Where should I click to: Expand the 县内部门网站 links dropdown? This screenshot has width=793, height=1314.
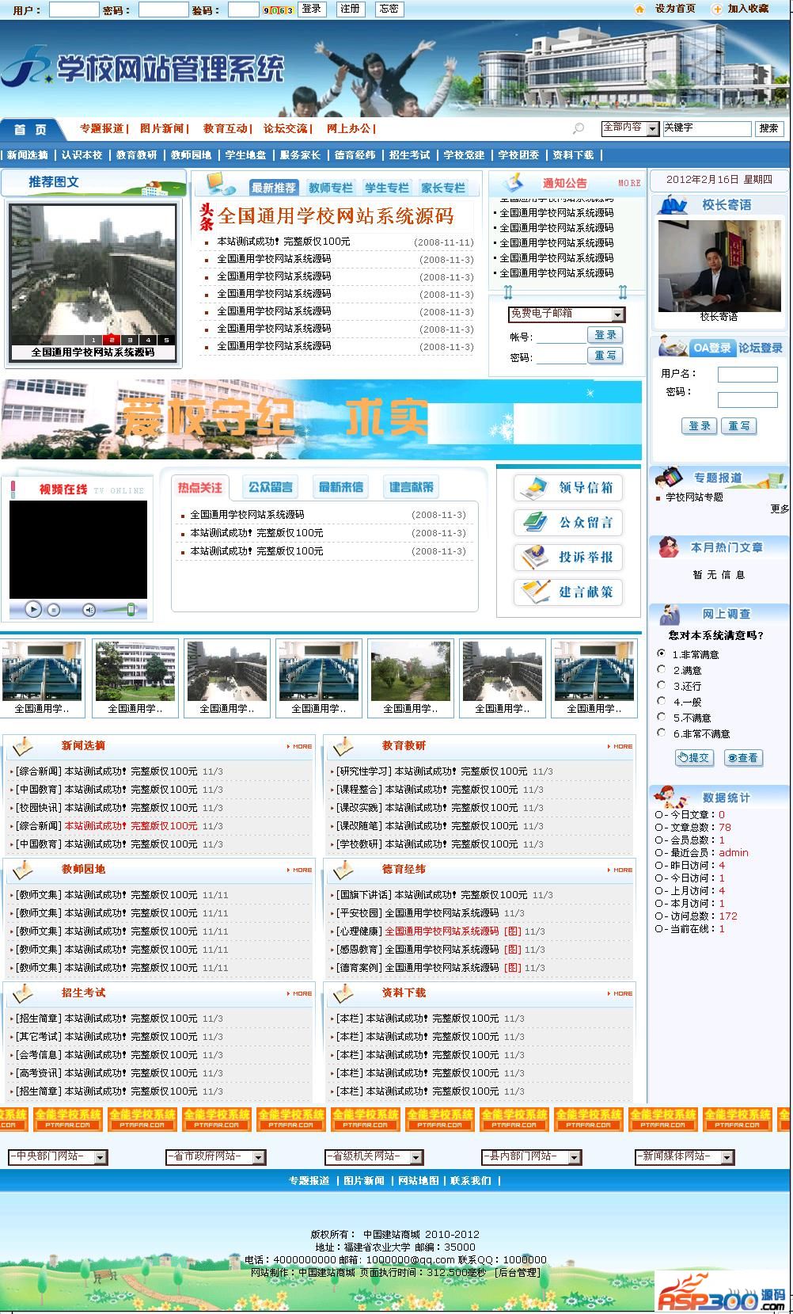(532, 1157)
